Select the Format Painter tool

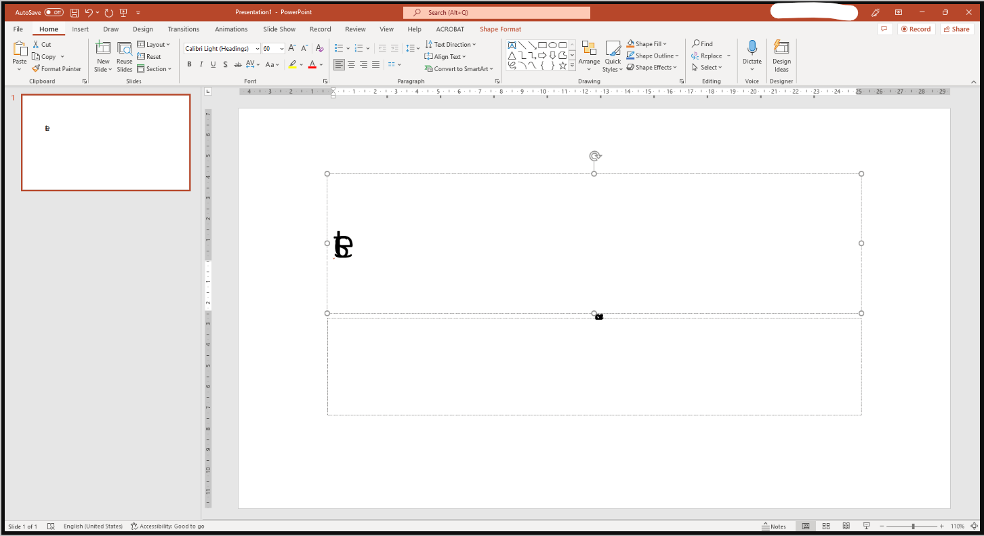point(57,68)
